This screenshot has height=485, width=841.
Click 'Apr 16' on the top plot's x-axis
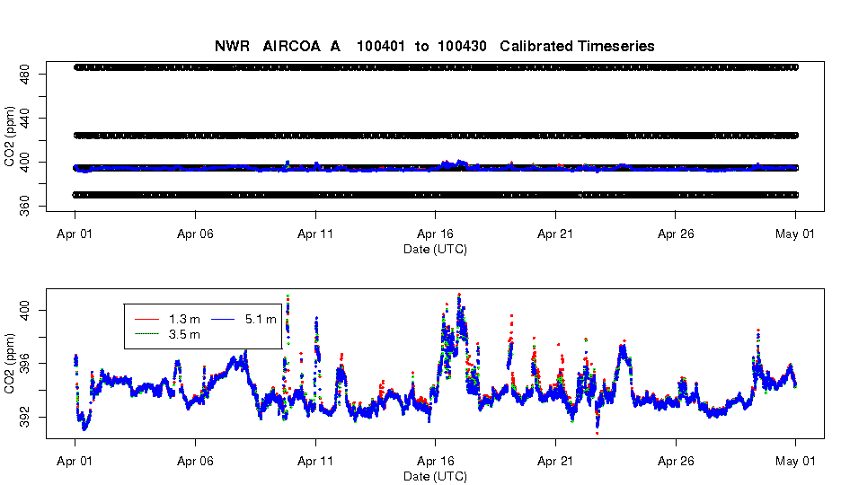tap(435, 234)
